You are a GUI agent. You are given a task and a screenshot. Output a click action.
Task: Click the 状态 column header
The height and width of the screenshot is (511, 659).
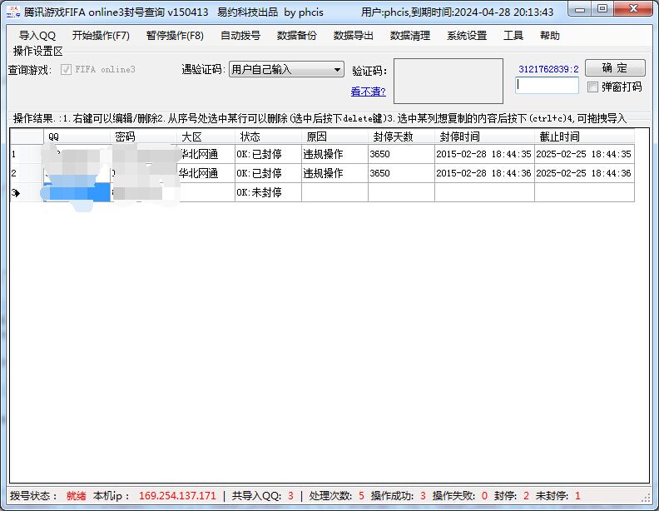pyautogui.click(x=268, y=136)
